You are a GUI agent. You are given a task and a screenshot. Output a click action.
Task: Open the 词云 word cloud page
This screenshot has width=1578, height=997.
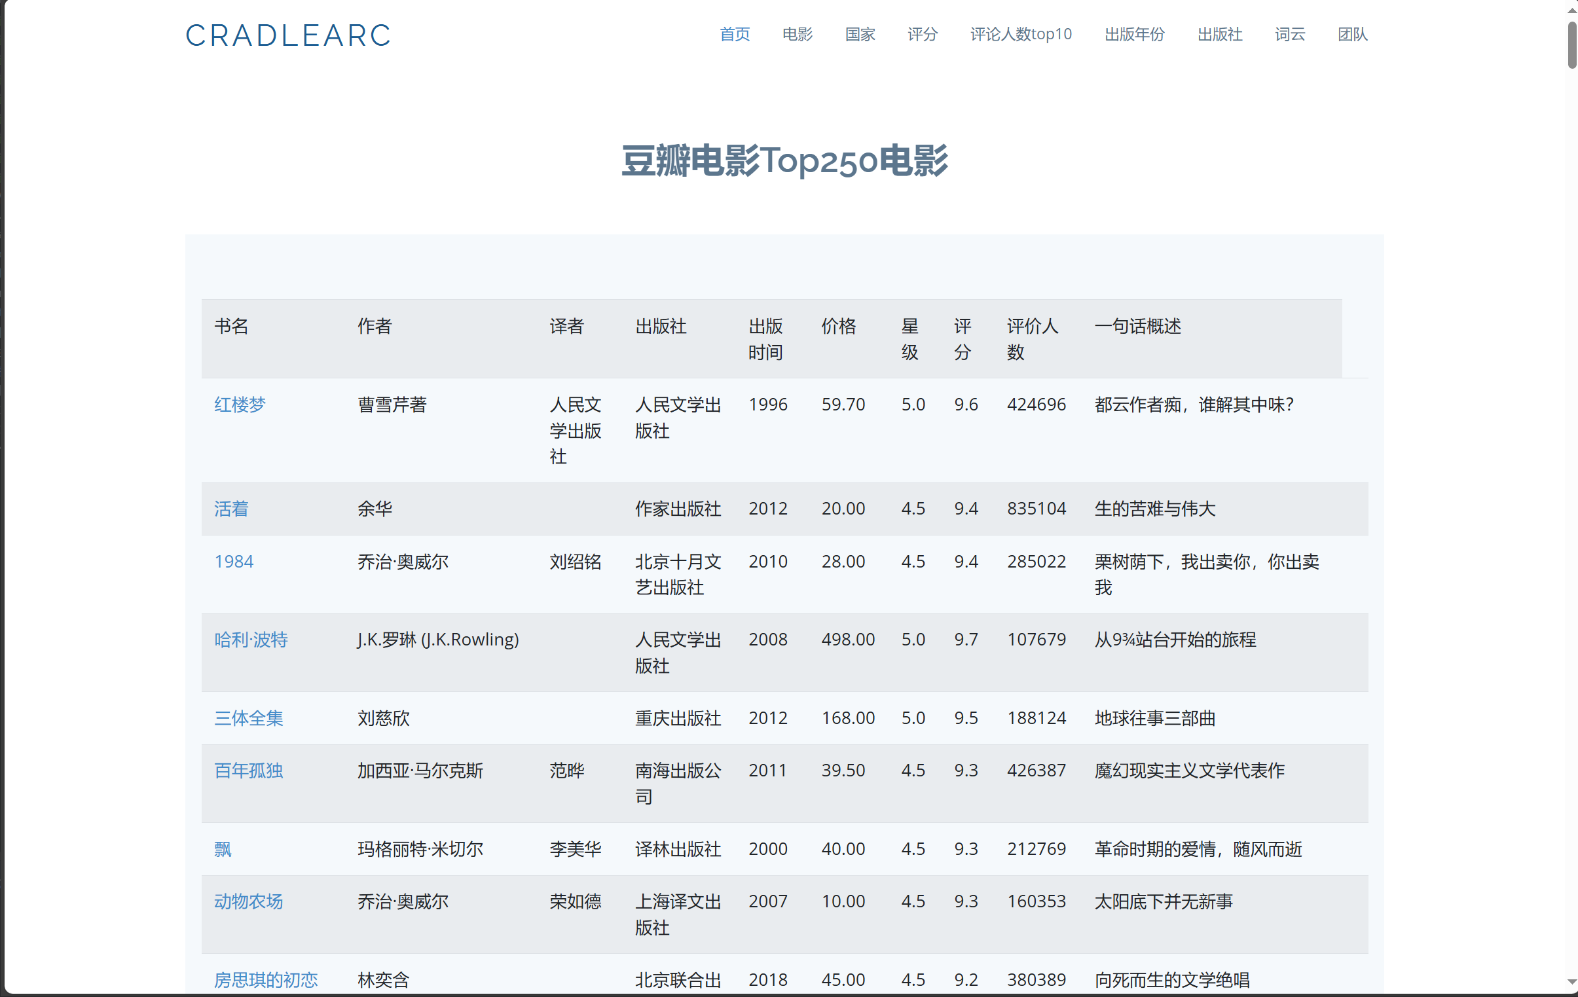[x=1289, y=34]
